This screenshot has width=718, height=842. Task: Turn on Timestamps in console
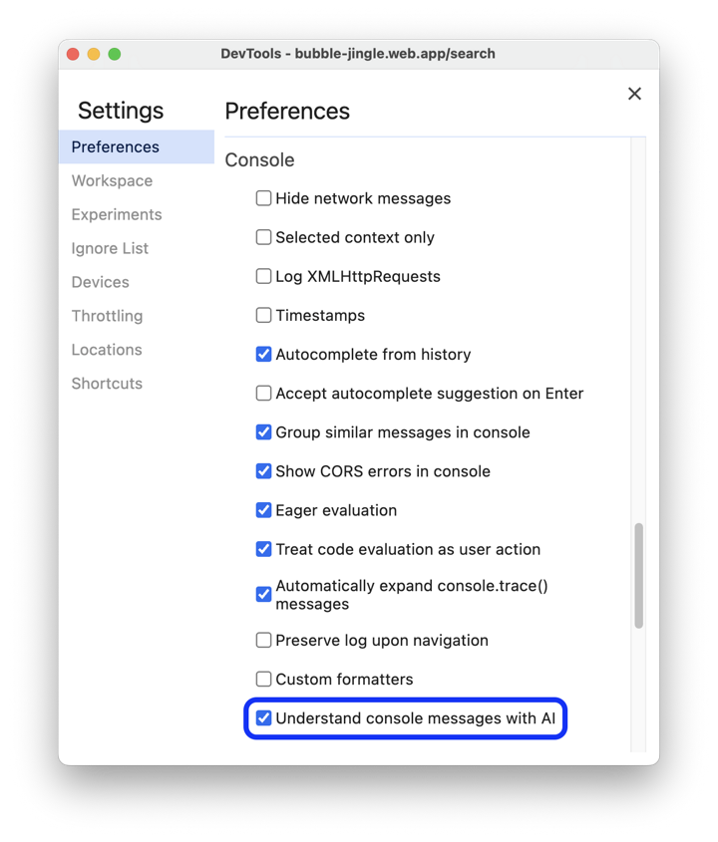(263, 315)
